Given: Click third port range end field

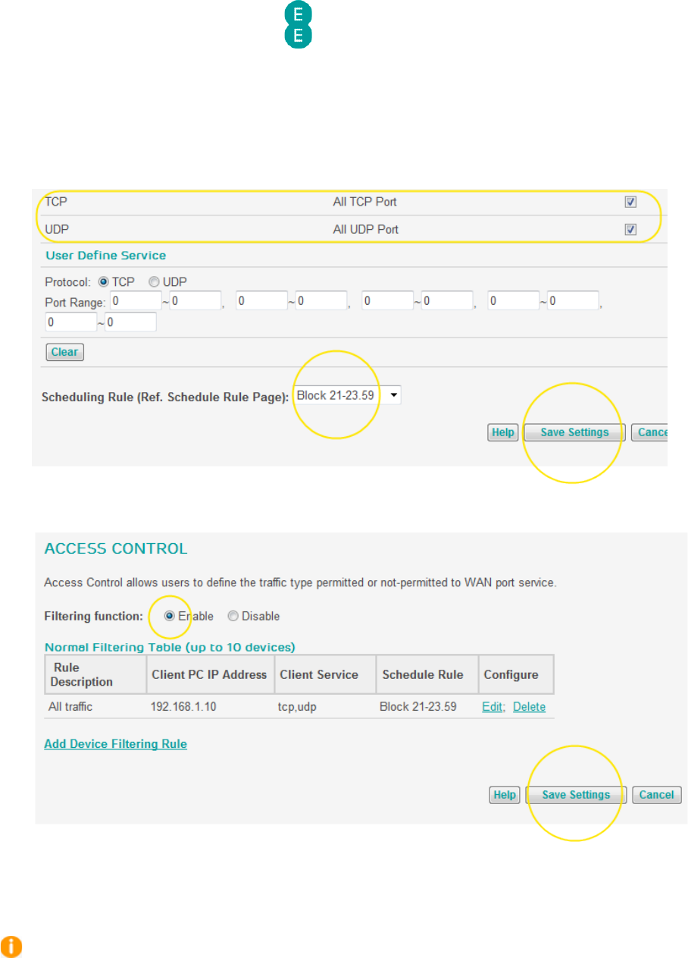Looking at the screenshot, I should pyautogui.click(x=448, y=301).
